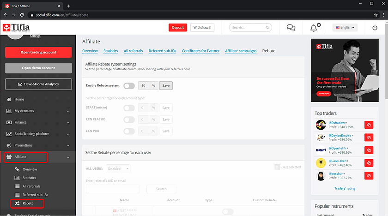Viewport: 388px width, 216px height.
Task: Open @Dshadow trader avatar
Action: click(x=321, y=125)
